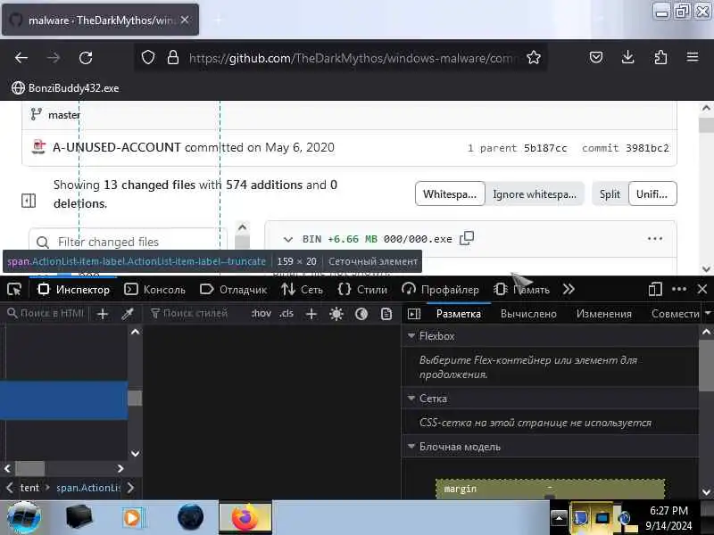Open devtools customize three-dot menu
Screen dimensions: 714x535
click(x=679, y=289)
